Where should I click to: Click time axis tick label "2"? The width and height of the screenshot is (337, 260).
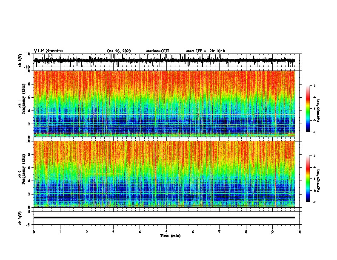click(x=87, y=232)
